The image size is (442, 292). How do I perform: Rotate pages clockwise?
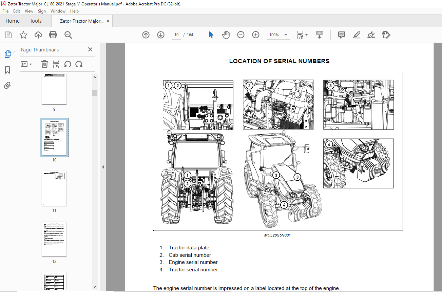click(79, 64)
